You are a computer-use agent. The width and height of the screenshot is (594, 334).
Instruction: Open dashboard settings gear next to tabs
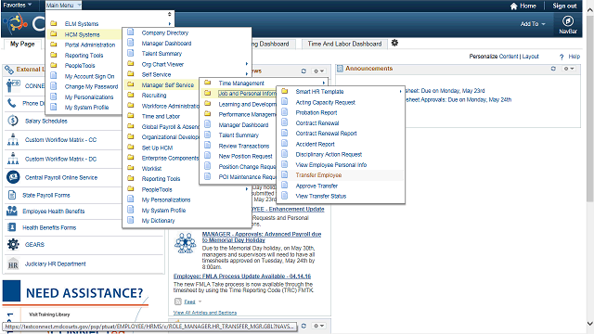[394, 43]
